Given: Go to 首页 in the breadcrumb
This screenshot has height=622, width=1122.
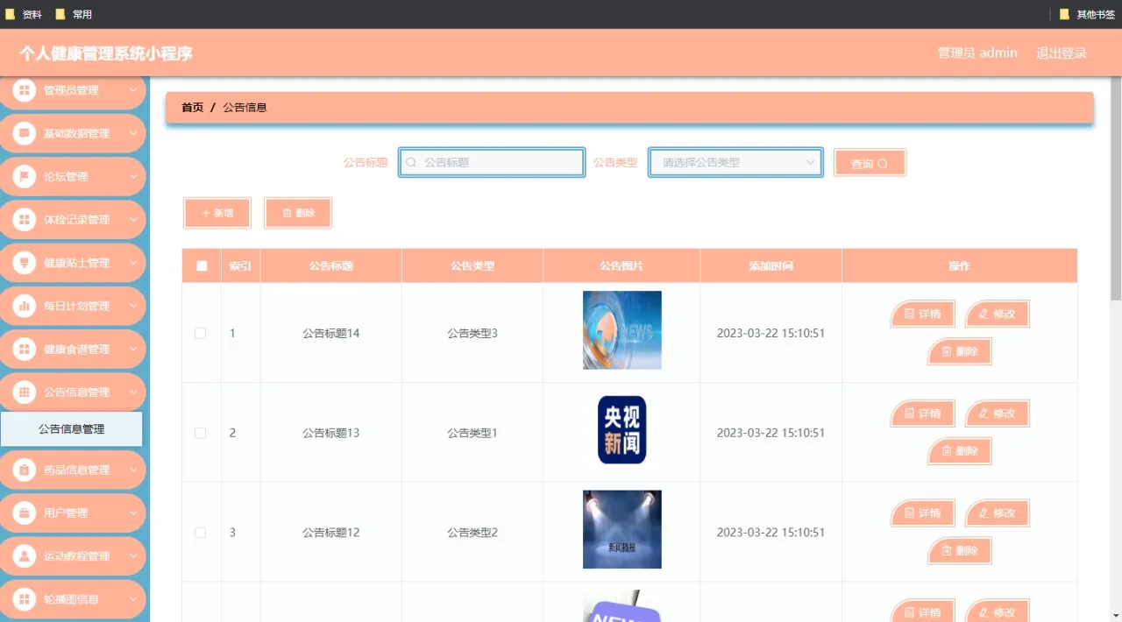Looking at the screenshot, I should point(192,108).
